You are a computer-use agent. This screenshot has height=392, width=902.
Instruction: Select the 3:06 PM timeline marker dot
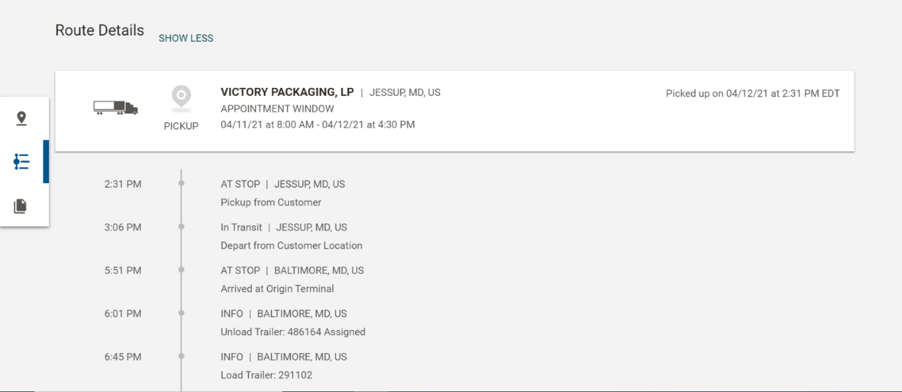pos(181,227)
